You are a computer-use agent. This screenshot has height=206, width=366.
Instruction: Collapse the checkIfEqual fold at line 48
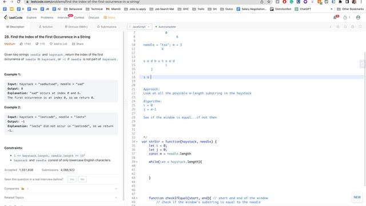pyautogui.click(x=137, y=198)
